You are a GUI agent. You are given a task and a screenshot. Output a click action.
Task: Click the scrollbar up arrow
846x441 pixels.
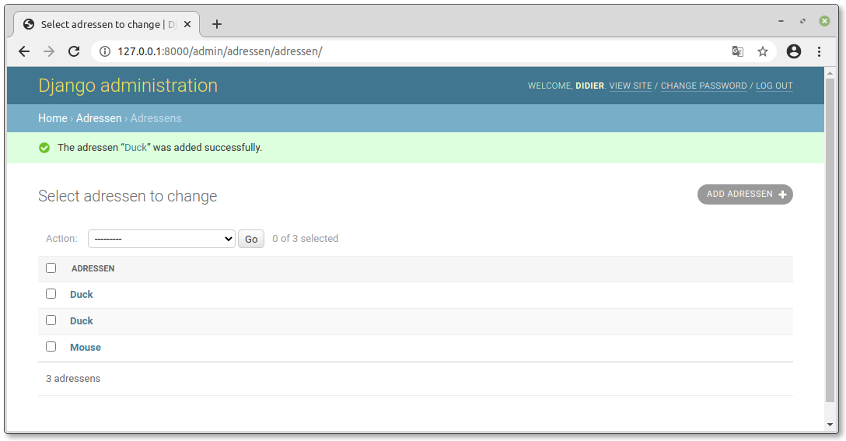pyautogui.click(x=830, y=72)
